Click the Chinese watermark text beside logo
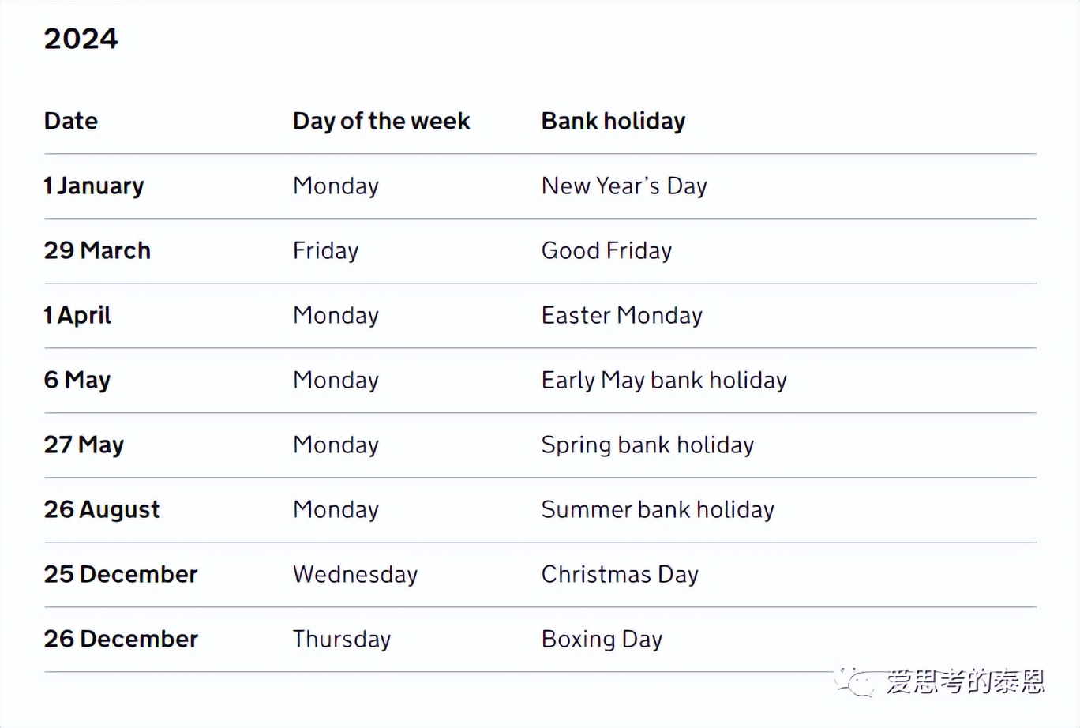 (x=966, y=681)
